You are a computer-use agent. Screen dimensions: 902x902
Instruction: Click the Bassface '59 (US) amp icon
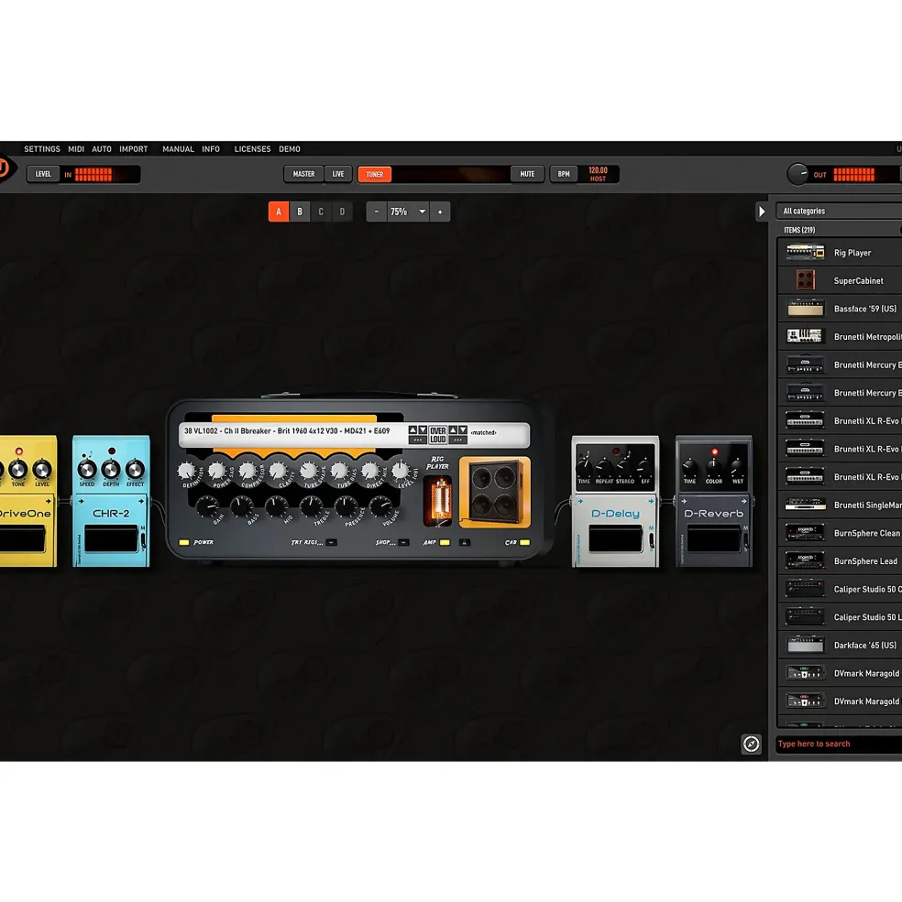[x=805, y=309]
